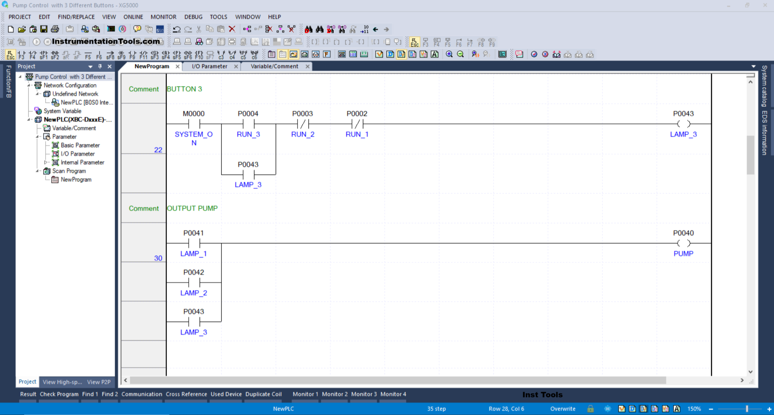Insert an output coil (F9)
774x415 pixels.
click(x=132, y=55)
